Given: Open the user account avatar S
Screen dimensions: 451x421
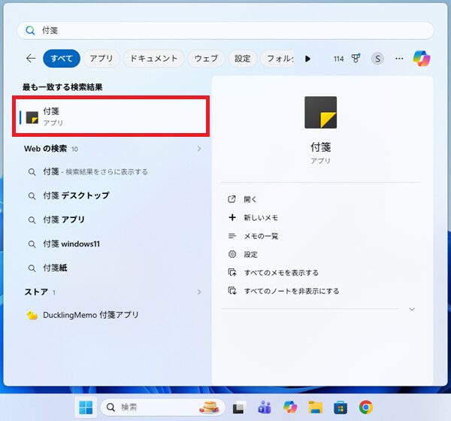Looking at the screenshot, I should [x=377, y=59].
